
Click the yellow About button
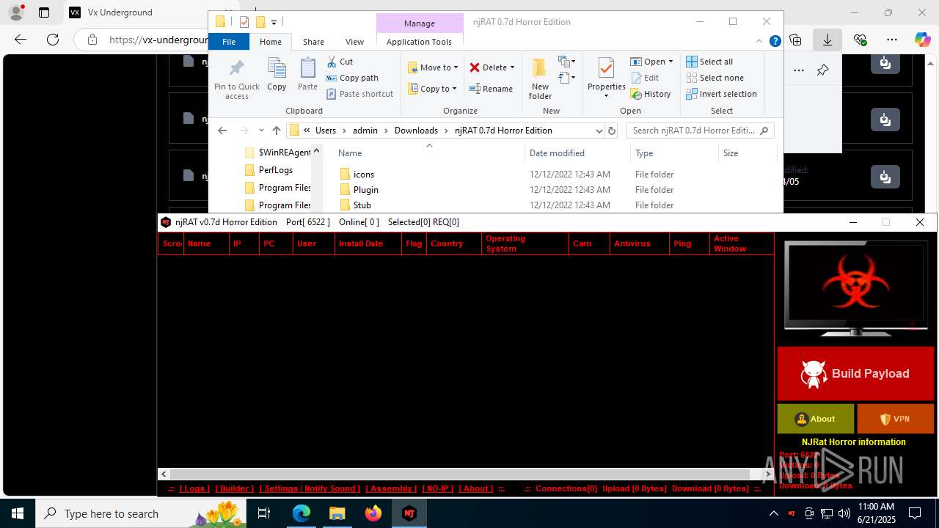[816, 419]
